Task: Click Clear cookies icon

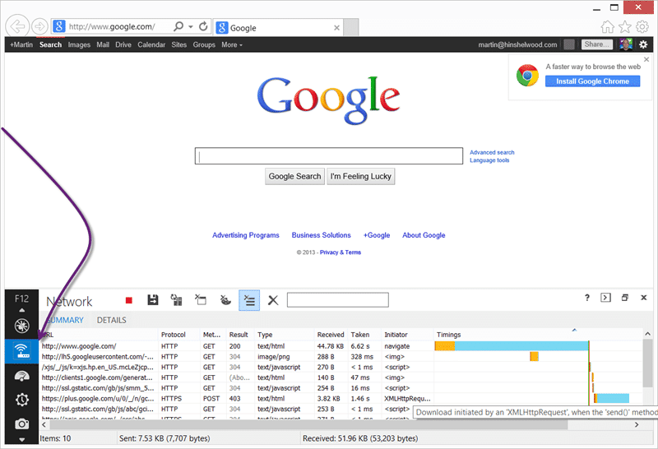Action: 225,300
